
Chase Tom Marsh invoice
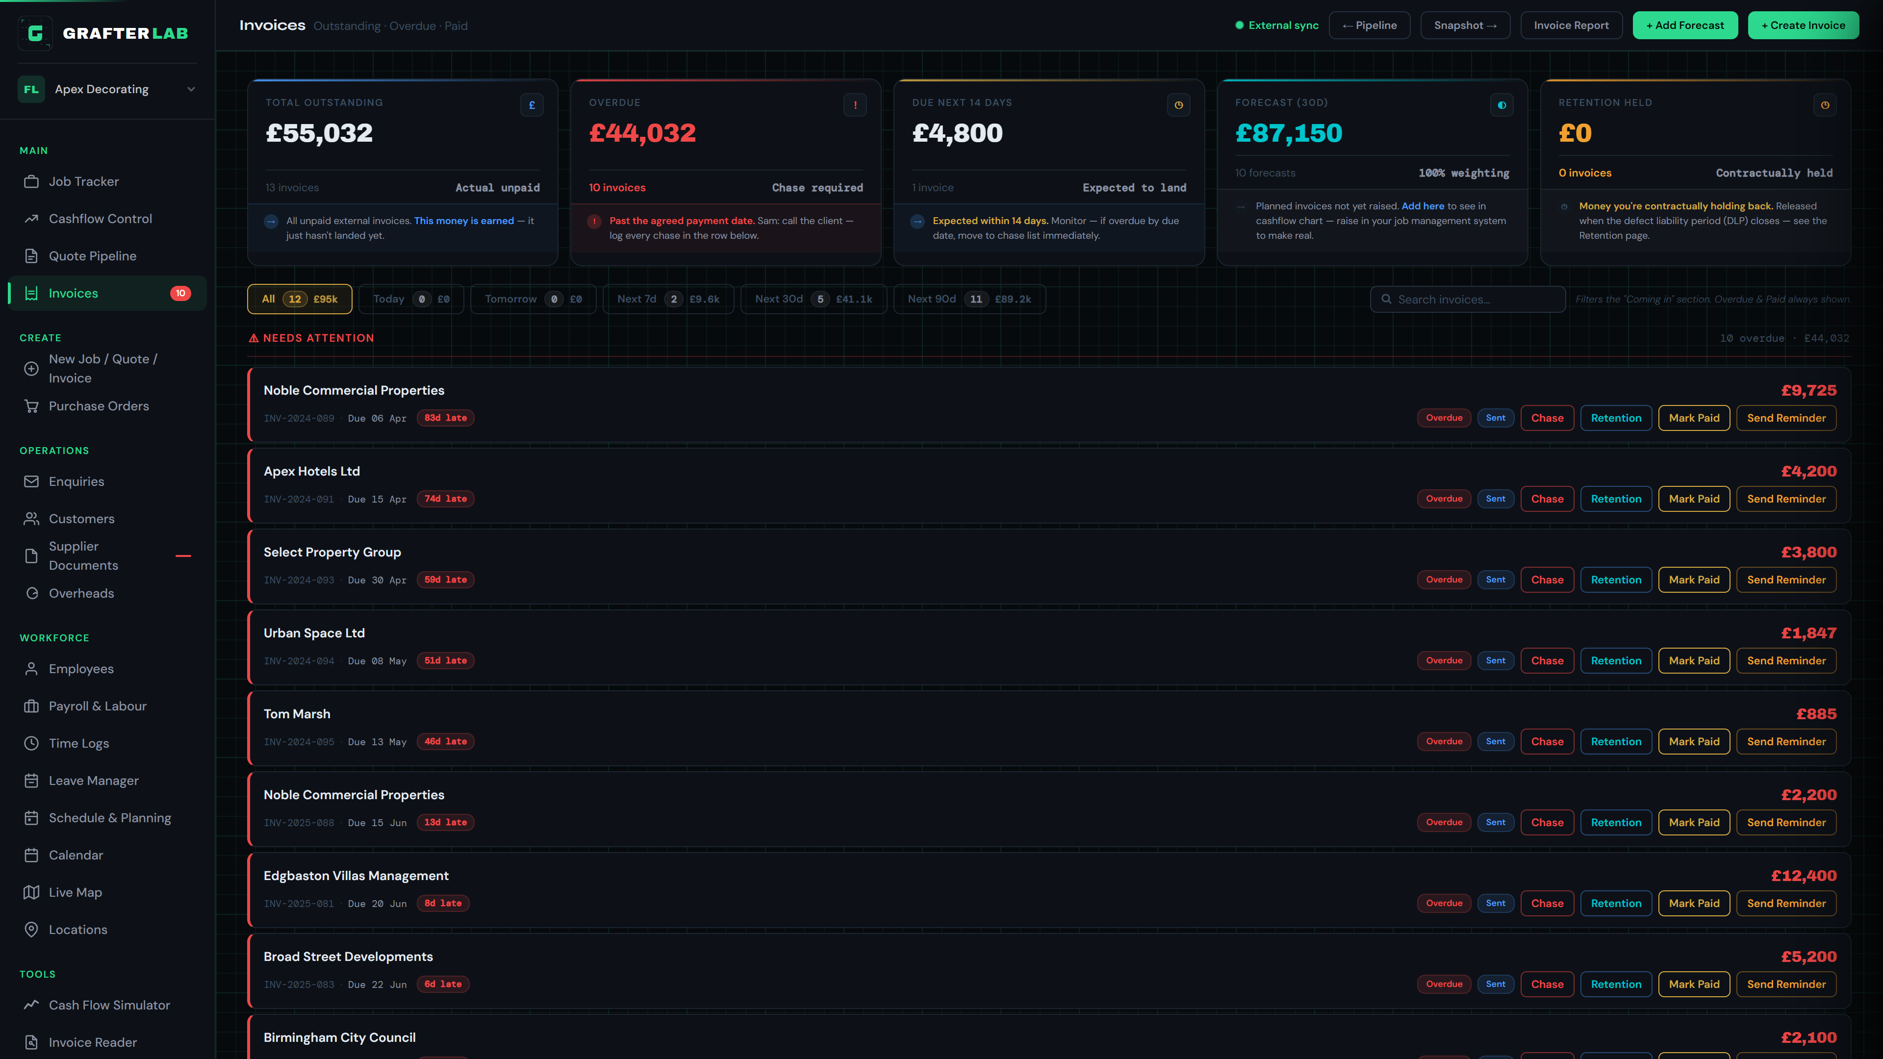pos(1547,742)
